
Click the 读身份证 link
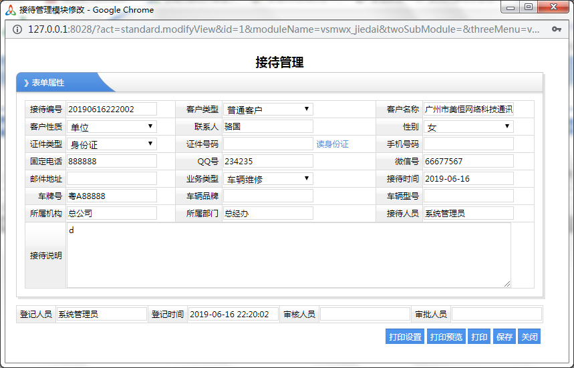coord(332,144)
